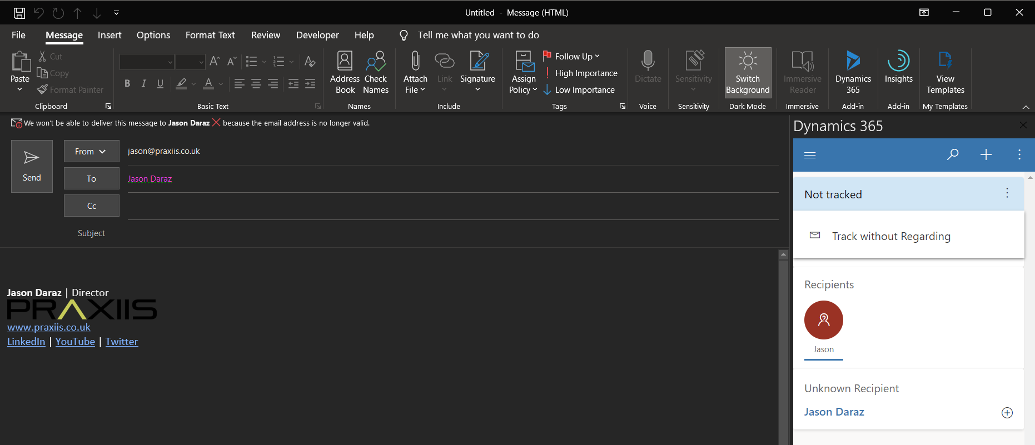Open LinkedIn signature link

[x=26, y=342]
